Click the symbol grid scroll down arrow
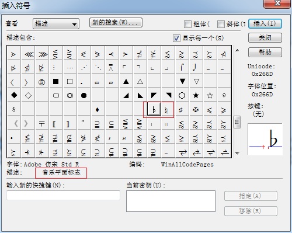The height and width of the screenshot is (233, 292). coord(237,154)
